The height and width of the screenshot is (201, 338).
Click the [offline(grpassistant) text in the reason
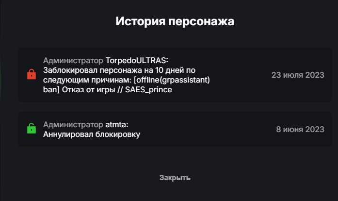coord(171,80)
